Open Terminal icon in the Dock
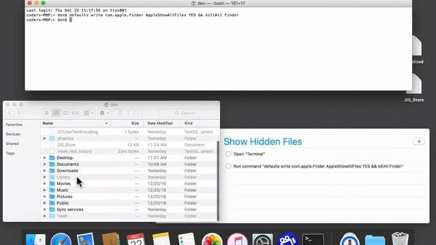The width and height of the screenshot is (436, 245). [313, 239]
